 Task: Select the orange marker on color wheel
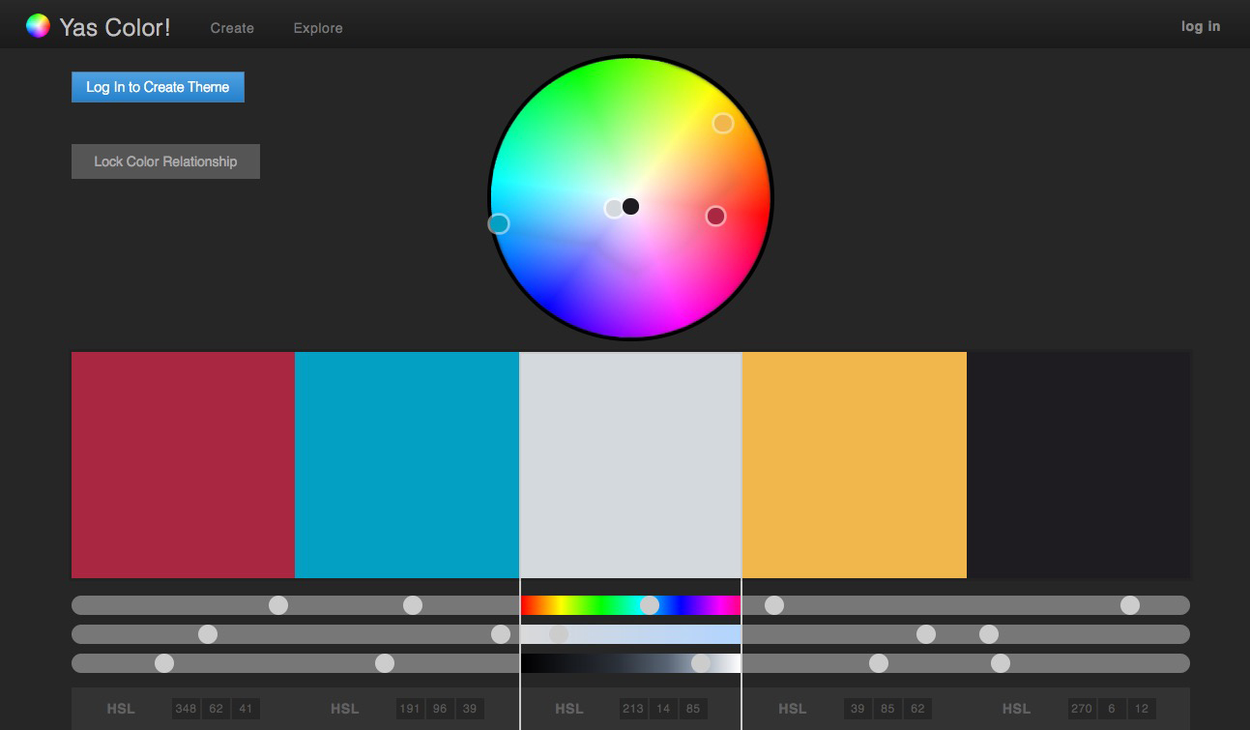point(723,123)
